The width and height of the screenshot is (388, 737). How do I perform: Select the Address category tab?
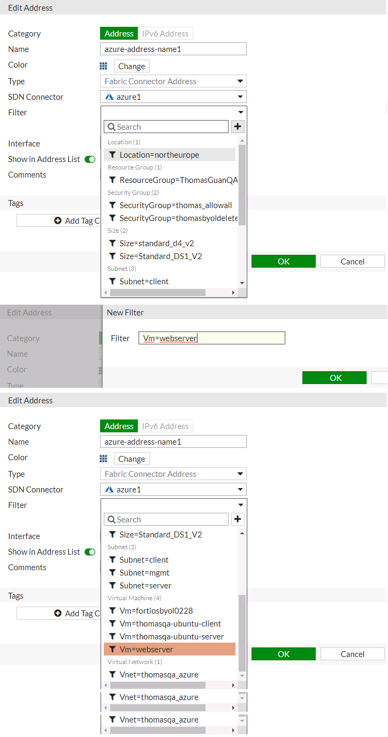(x=119, y=33)
